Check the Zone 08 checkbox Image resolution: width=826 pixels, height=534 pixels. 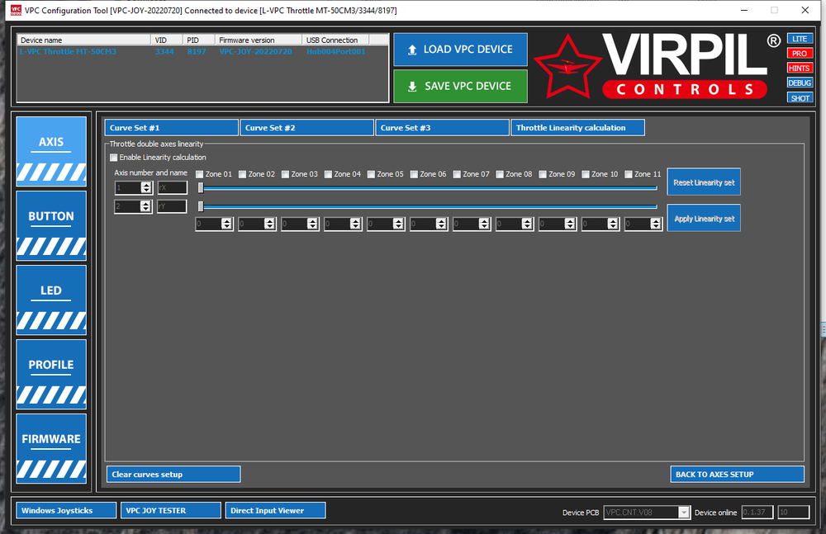500,174
